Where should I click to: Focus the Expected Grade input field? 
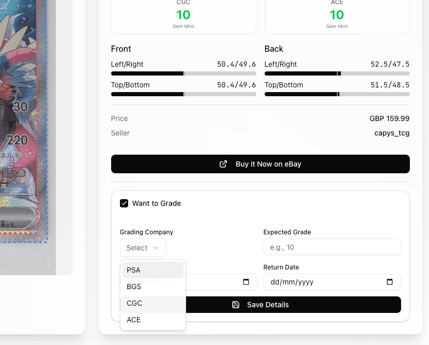pos(332,247)
